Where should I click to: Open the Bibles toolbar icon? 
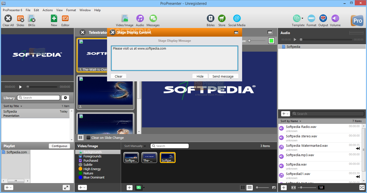[x=211, y=19]
